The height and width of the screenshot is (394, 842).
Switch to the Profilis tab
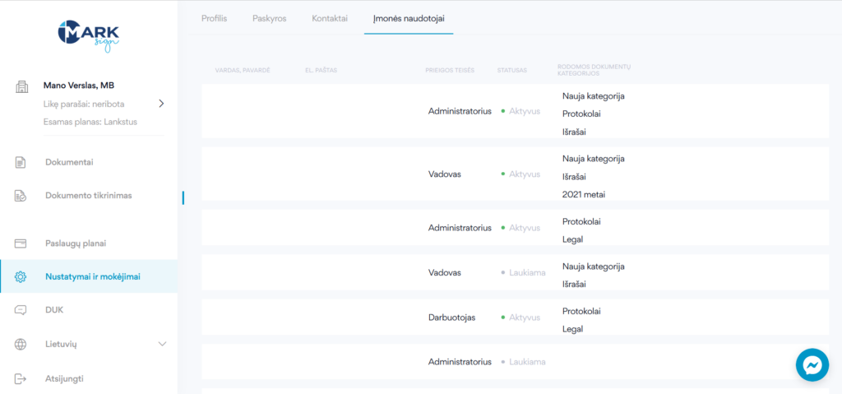(x=214, y=18)
